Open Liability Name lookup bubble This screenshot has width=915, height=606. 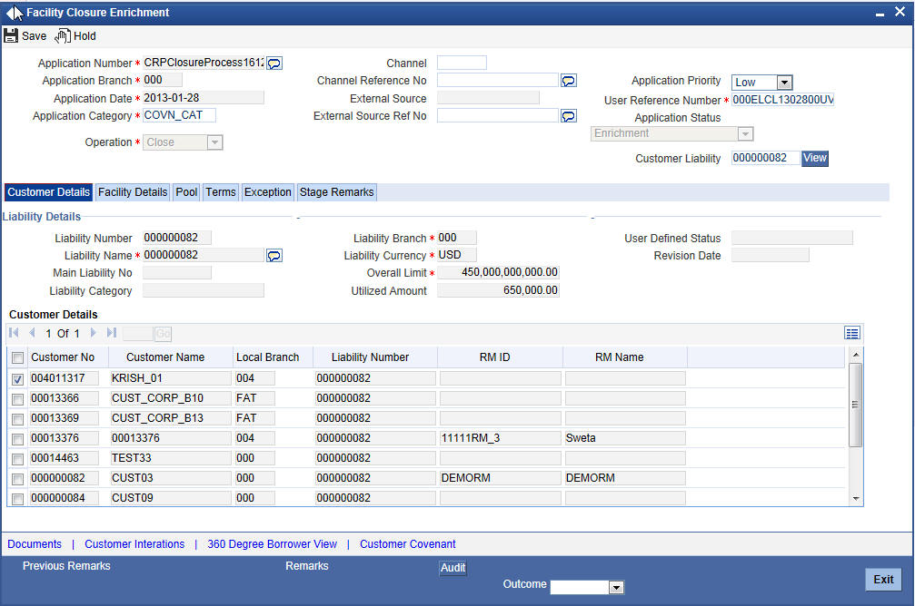274,256
